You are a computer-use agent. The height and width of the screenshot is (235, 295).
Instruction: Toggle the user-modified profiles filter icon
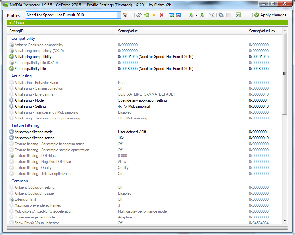click(x=212, y=15)
